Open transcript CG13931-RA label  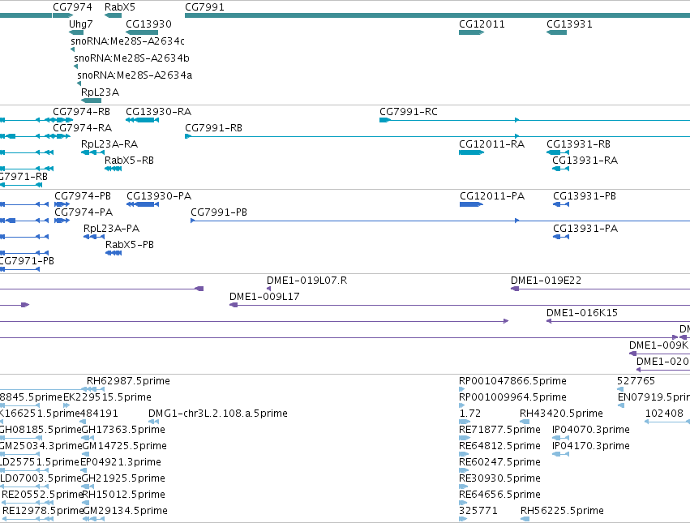pyautogui.click(x=585, y=161)
